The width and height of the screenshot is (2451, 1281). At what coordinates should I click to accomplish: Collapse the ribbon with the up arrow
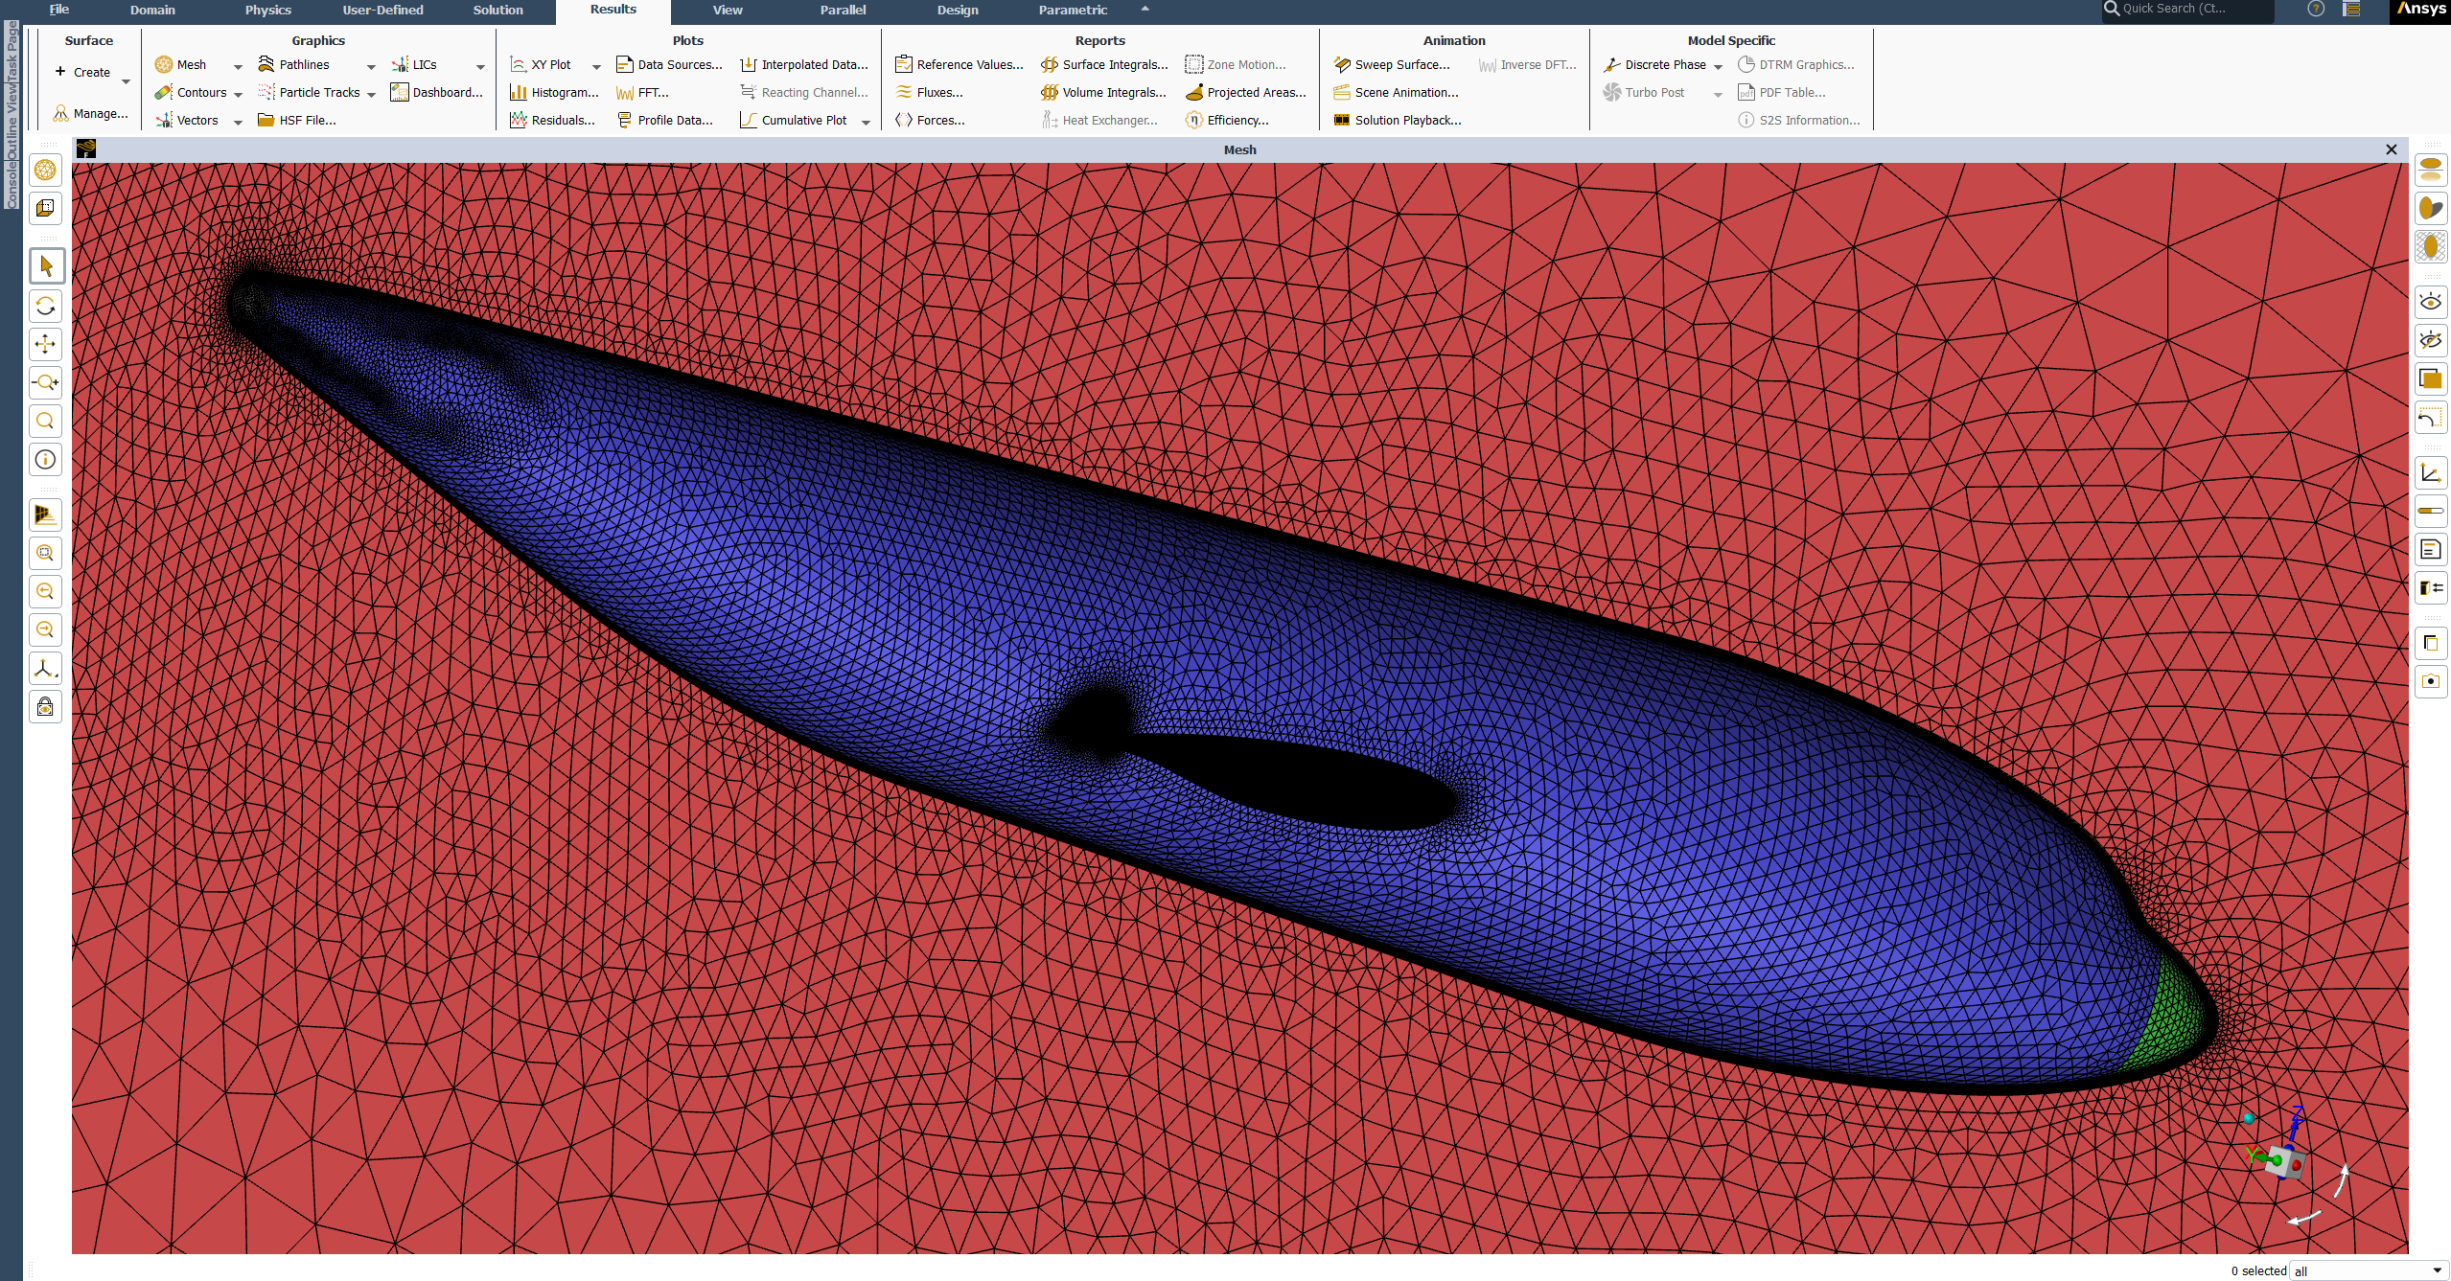pos(1145,10)
